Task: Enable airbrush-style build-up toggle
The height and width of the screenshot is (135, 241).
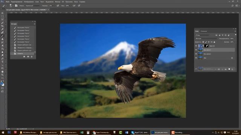Action: point(74,6)
